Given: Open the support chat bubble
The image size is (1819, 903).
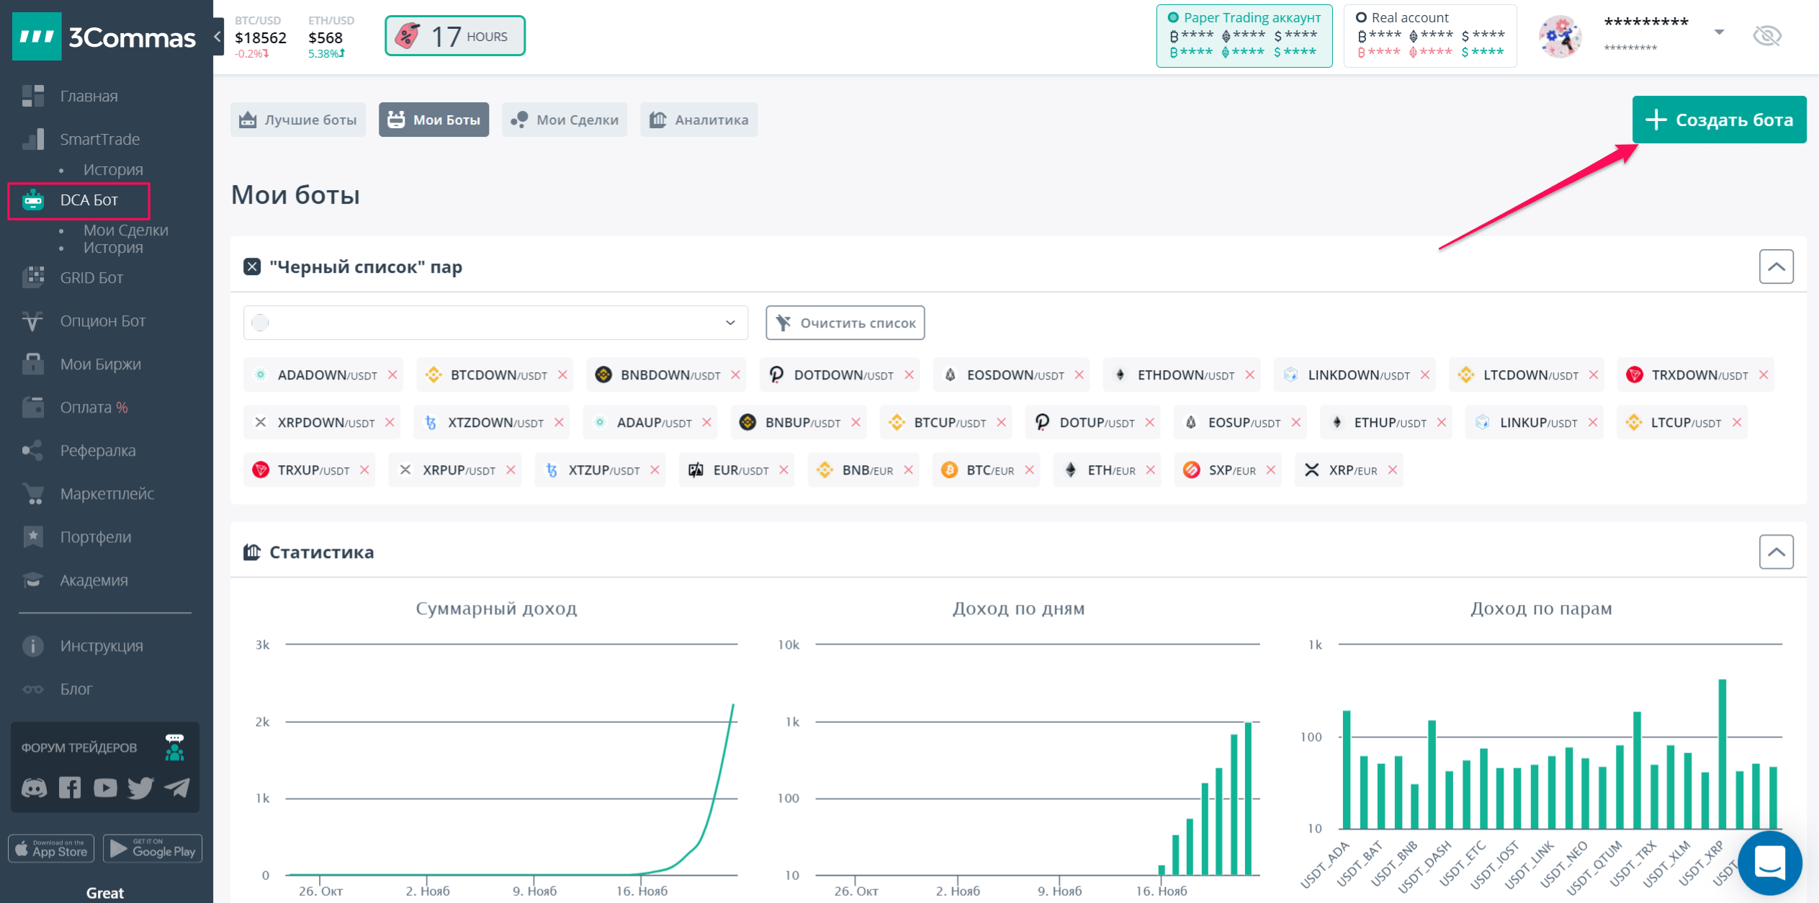Looking at the screenshot, I should (x=1769, y=862).
